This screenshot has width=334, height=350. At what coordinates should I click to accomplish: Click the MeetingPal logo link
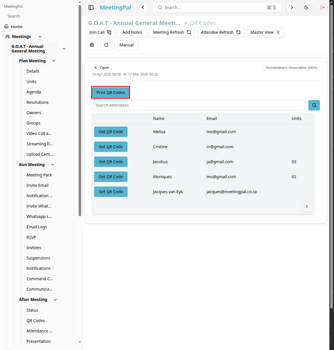115,7
